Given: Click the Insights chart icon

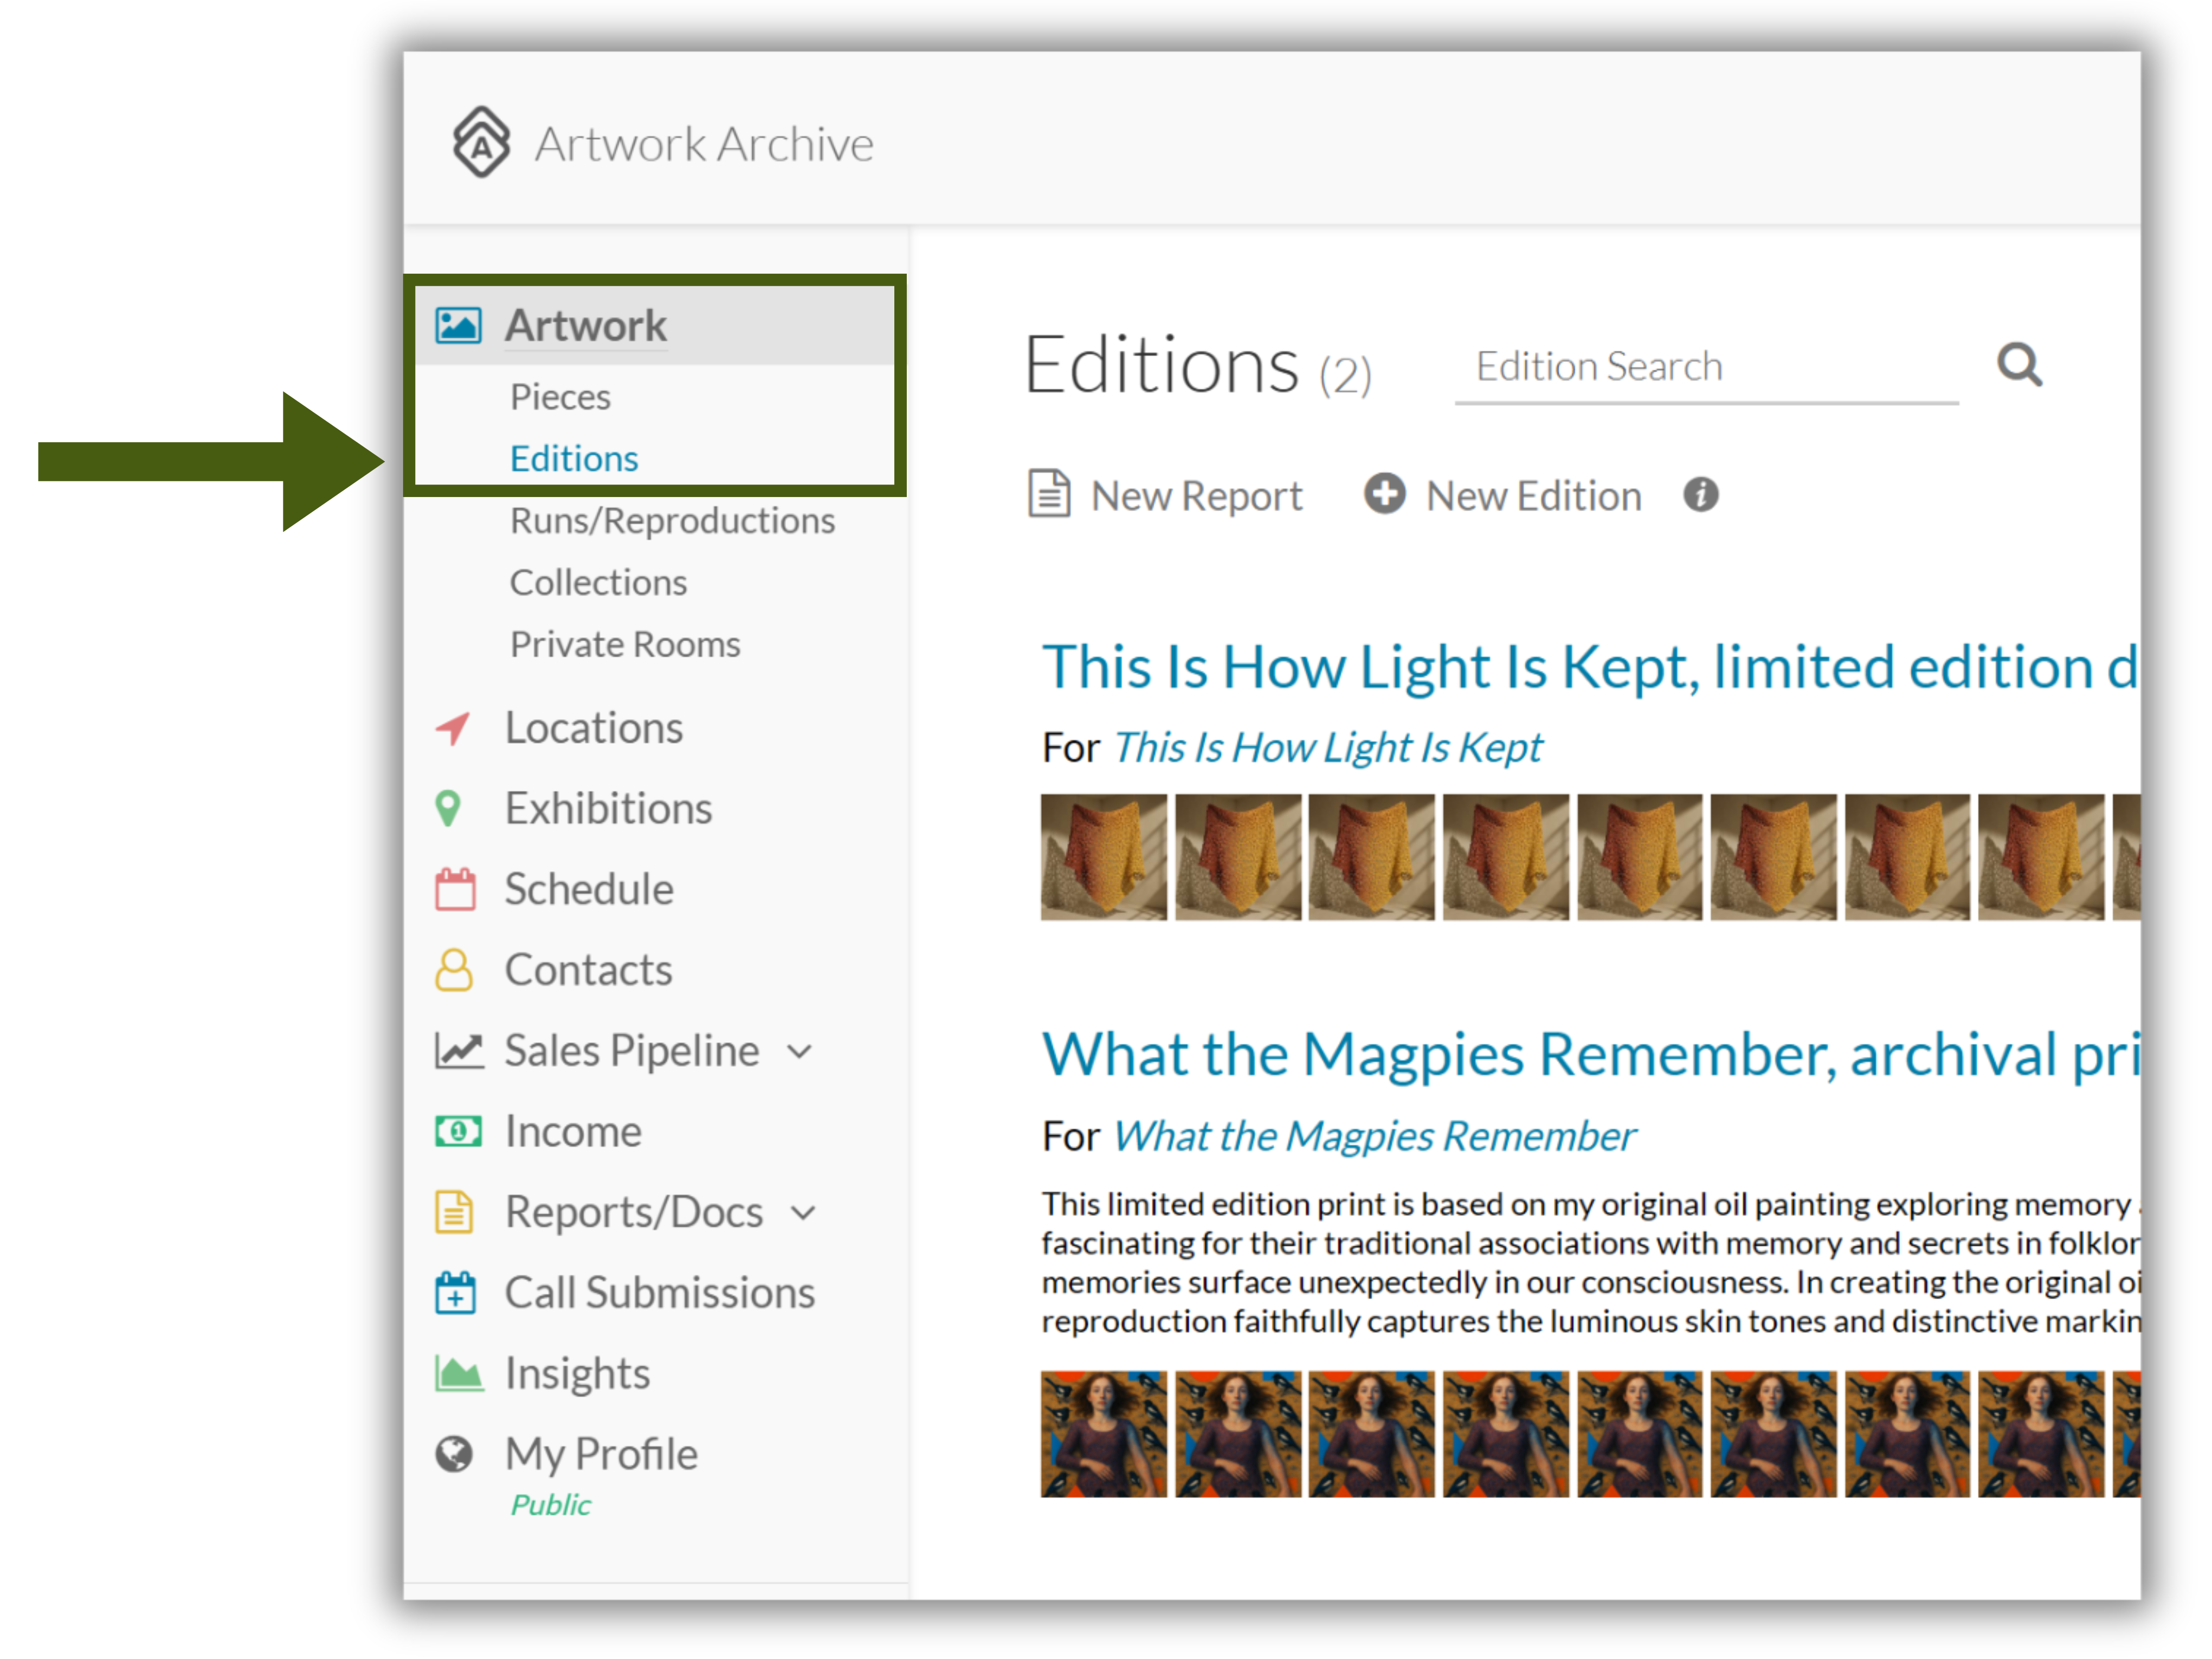Looking at the screenshot, I should pyautogui.click(x=459, y=1373).
